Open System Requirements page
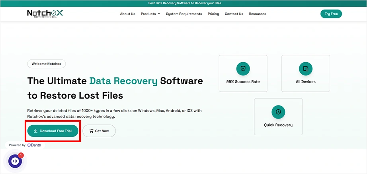 tap(184, 14)
